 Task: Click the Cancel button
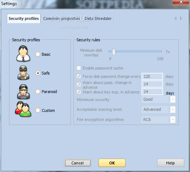(x=77, y=163)
